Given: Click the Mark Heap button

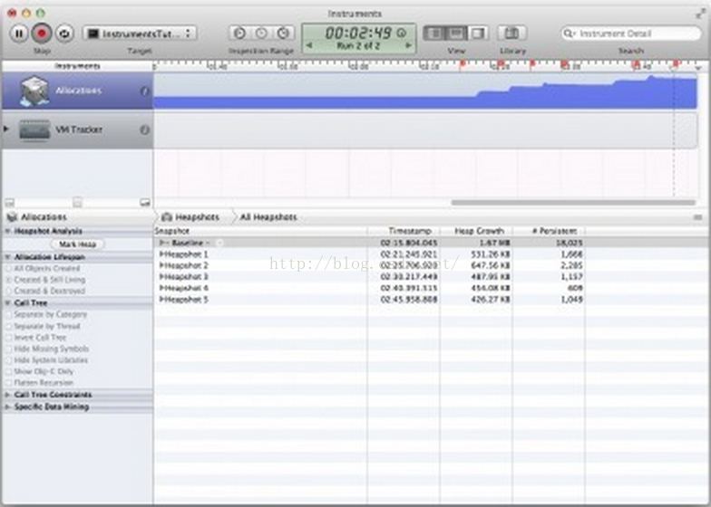Looking at the screenshot, I should pos(78,244).
